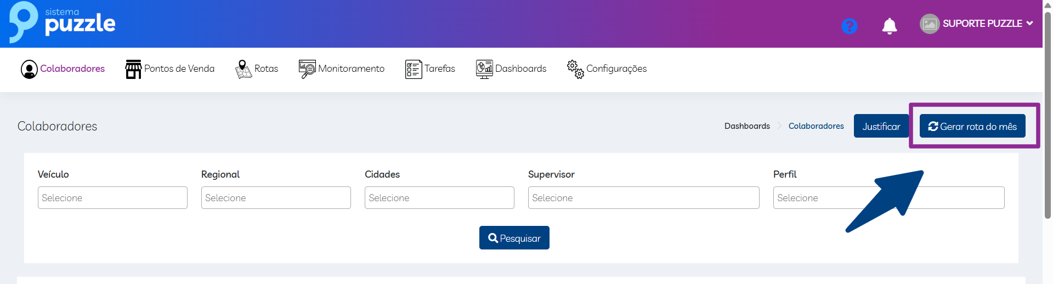This screenshot has height=284, width=1053.
Task: Open the notifications bell
Action: pyautogui.click(x=889, y=26)
